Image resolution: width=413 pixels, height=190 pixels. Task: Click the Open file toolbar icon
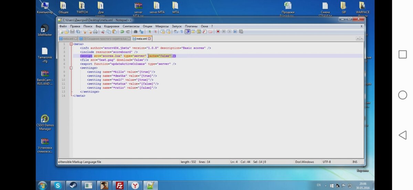coord(66,32)
